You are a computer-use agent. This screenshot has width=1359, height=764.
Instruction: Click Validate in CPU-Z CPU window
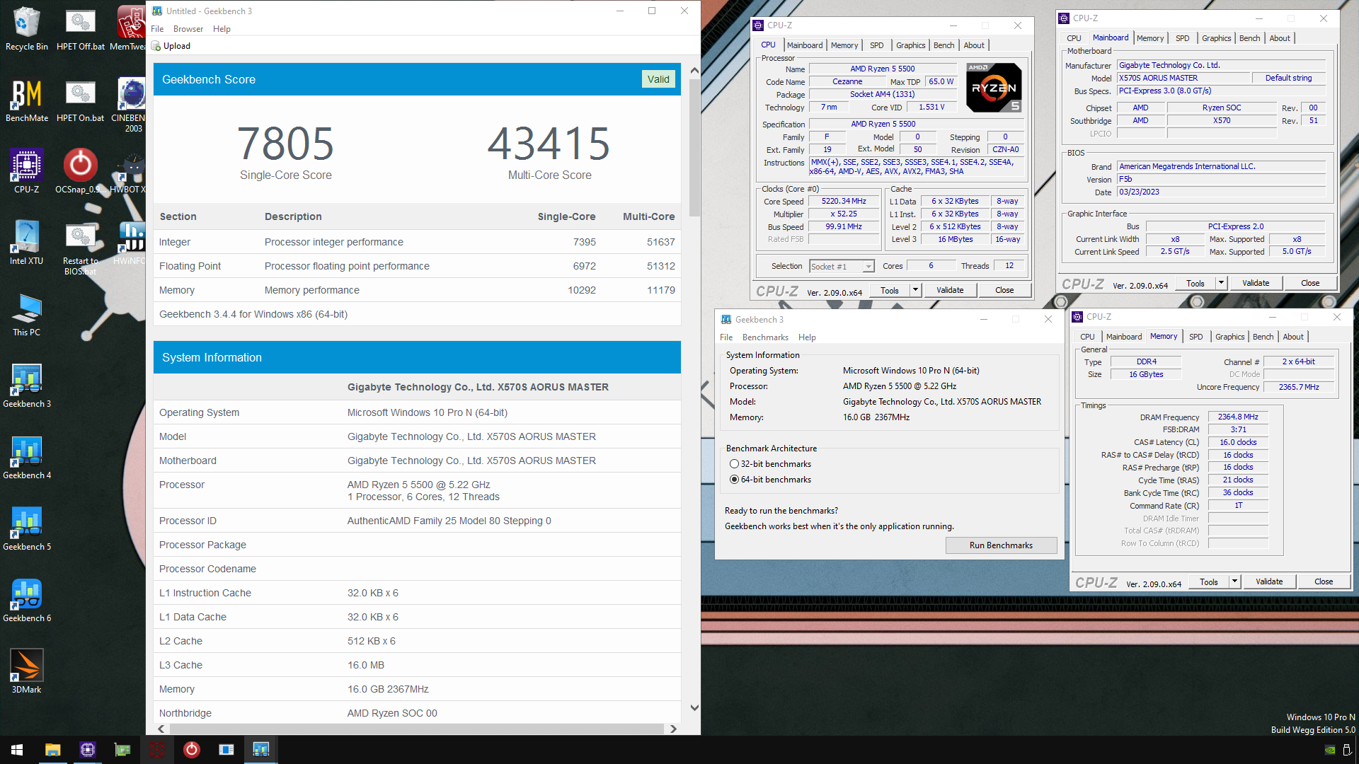coord(950,290)
